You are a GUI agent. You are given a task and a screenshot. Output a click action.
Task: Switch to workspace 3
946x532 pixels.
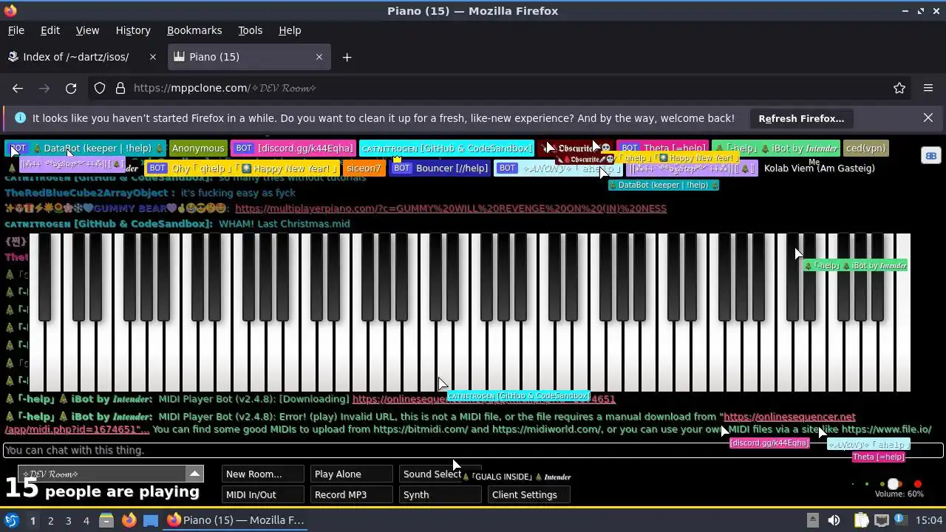(68, 520)
